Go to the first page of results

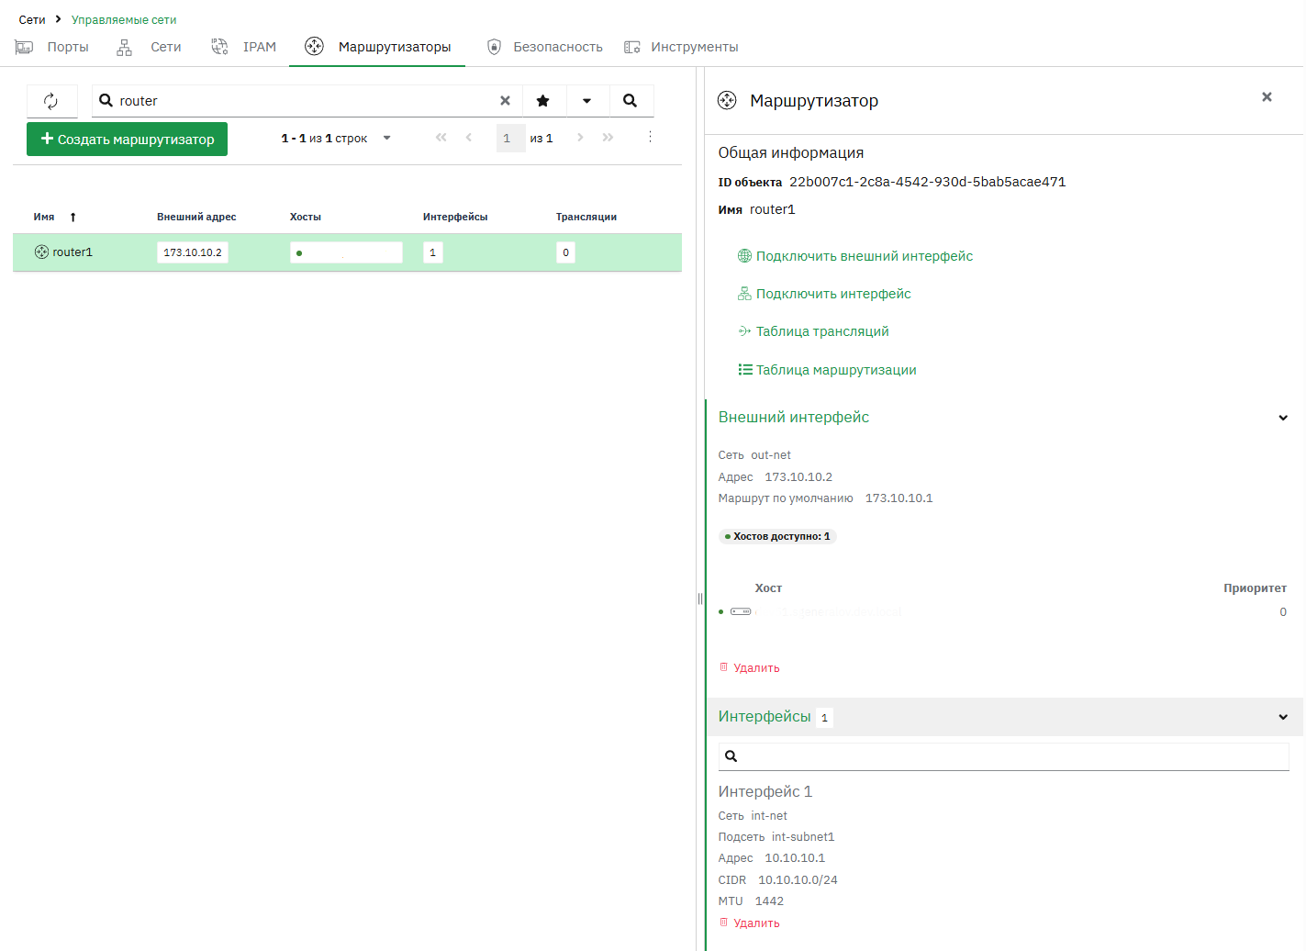tap(441, 138)
